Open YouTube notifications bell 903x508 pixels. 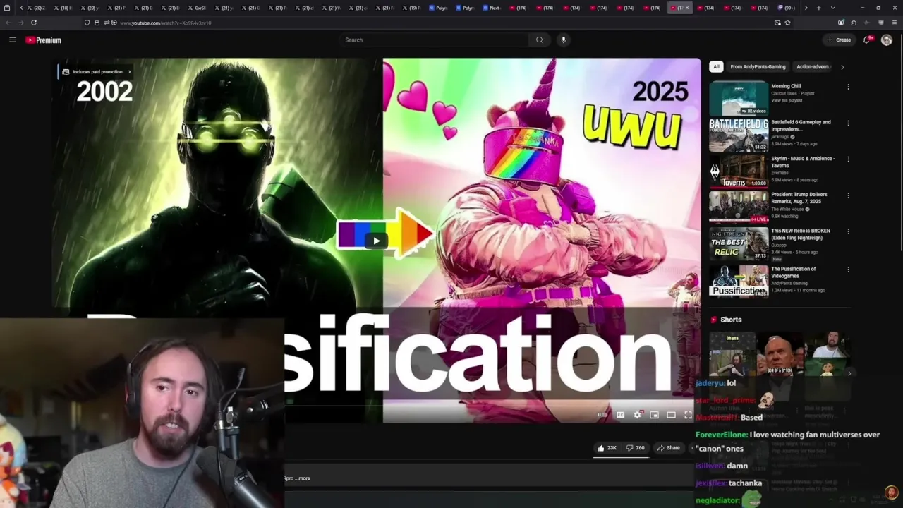tap(867, 40)
